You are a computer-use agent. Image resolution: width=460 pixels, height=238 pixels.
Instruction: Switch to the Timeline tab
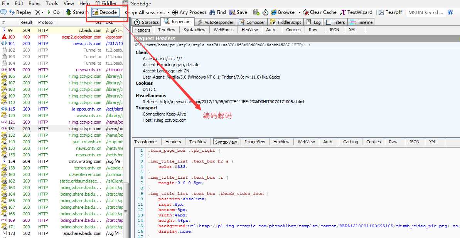(361, 22)
